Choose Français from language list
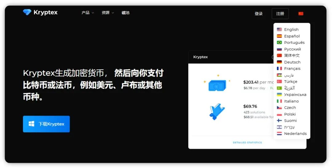 (x=292, y=69)
